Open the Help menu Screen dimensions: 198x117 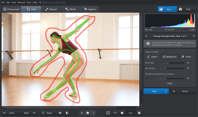click(x=35, y=2)
